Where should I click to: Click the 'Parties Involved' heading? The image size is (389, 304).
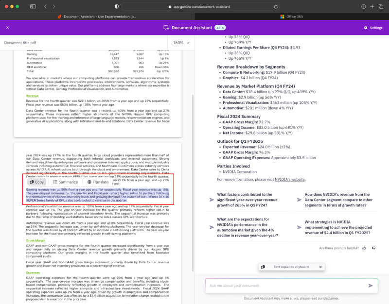pyautogui.click(x=233, y=166)
